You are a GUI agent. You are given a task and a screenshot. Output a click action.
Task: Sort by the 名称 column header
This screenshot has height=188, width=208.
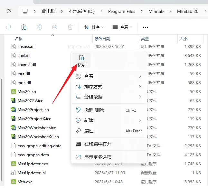(19, 39)
